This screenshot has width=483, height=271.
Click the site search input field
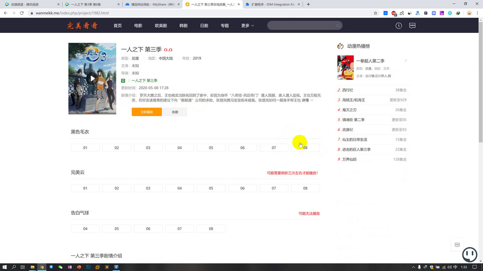click(x=302, y=26)
